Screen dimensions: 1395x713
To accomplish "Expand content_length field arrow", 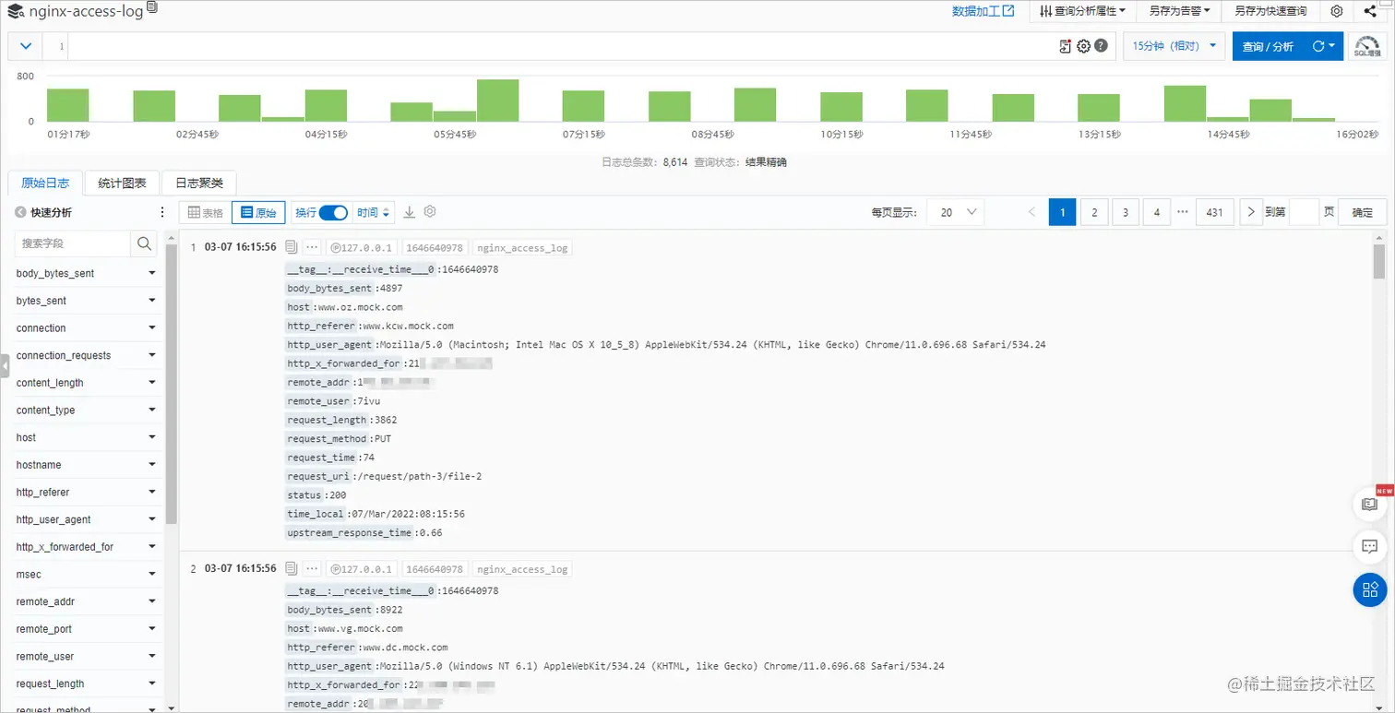I will point(152,383).
